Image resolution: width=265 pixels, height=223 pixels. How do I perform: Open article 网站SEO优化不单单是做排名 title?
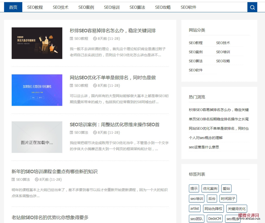[113, 78]
